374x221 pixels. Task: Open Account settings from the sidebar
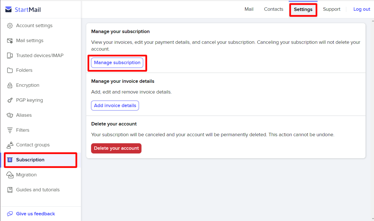(x=10, y=25)
